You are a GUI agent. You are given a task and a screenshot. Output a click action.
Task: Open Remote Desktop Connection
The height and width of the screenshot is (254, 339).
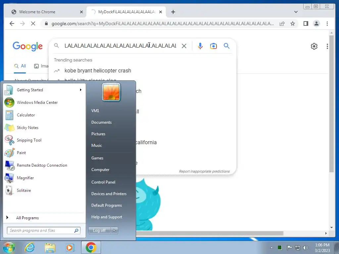click(x=44, y=165)
